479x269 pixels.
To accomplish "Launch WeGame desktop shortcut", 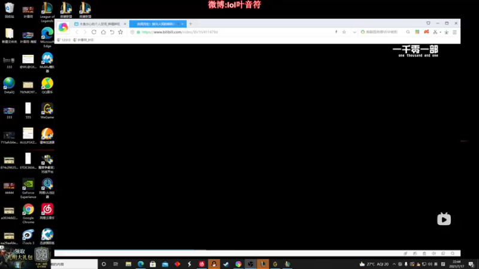I will (x=47, y=111).
